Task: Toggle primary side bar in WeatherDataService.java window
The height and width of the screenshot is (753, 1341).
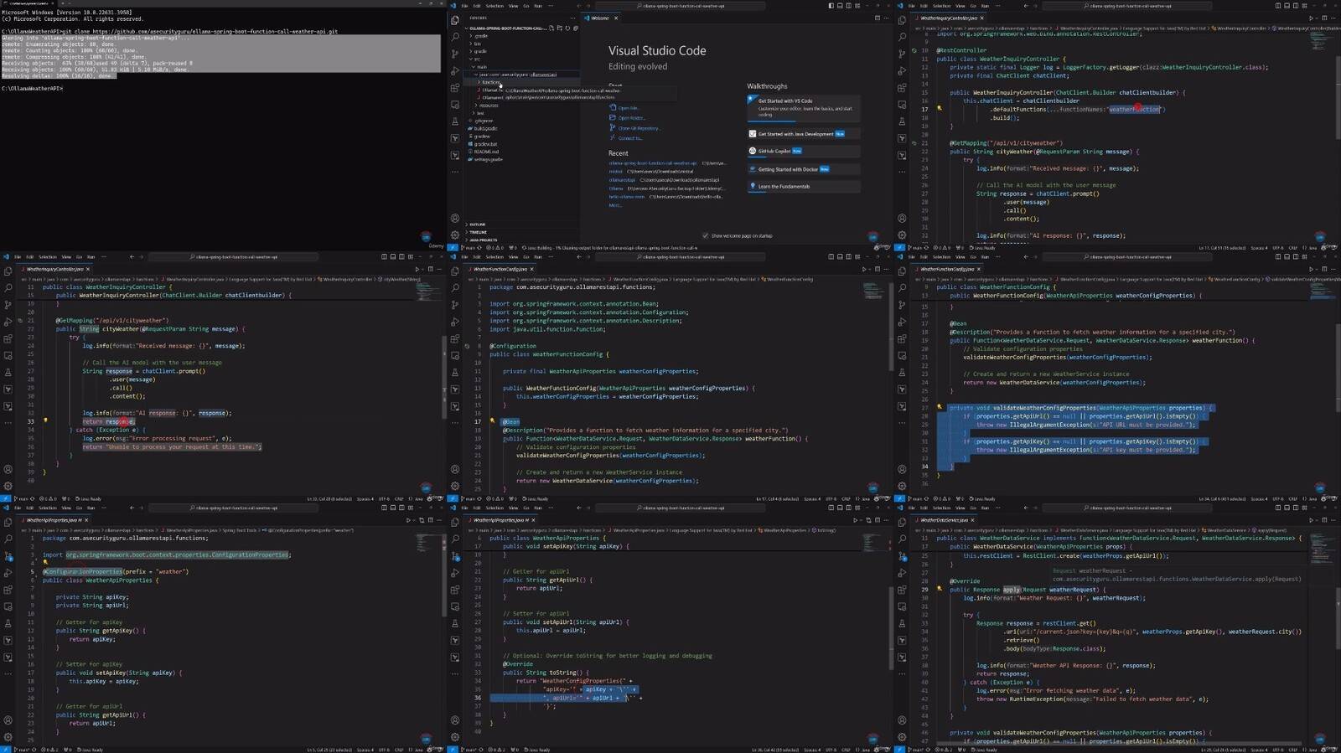Action: pyautogui.click(x=1277, y=508)
